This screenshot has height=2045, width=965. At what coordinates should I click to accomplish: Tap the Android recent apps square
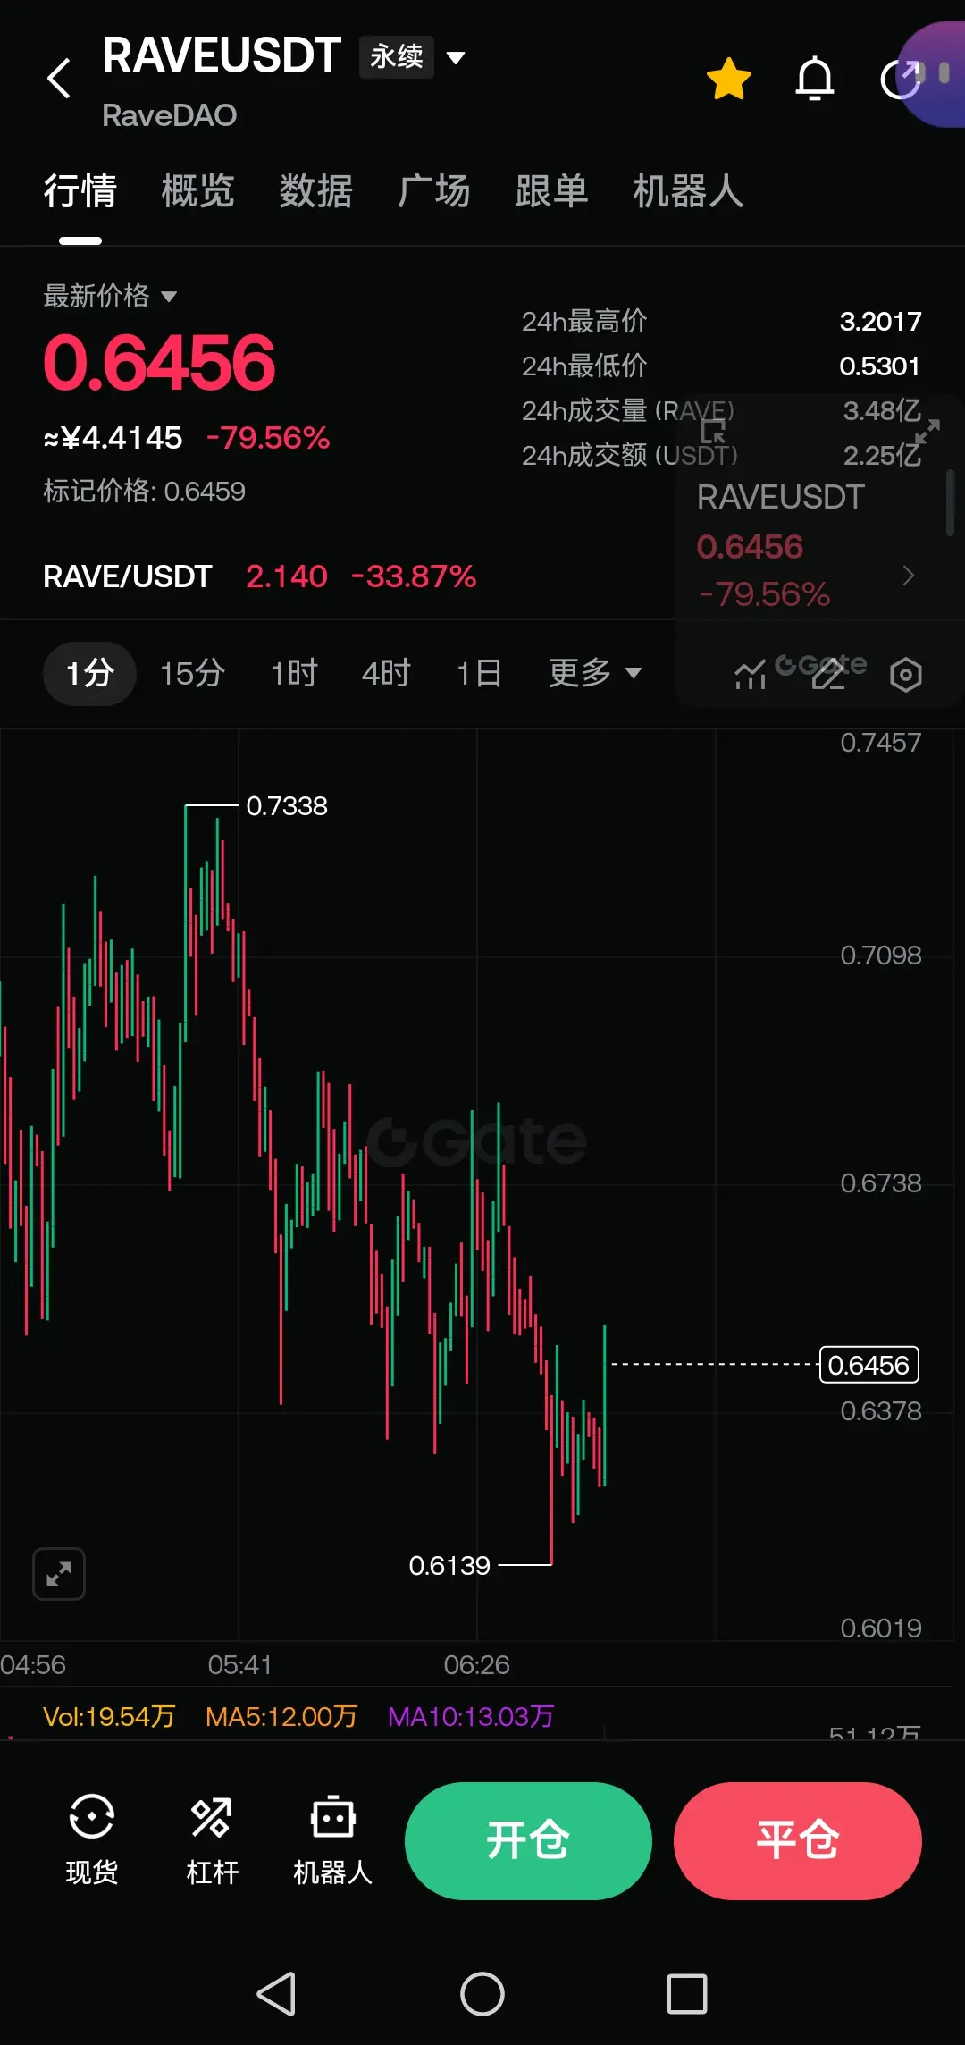[687, 1993]
